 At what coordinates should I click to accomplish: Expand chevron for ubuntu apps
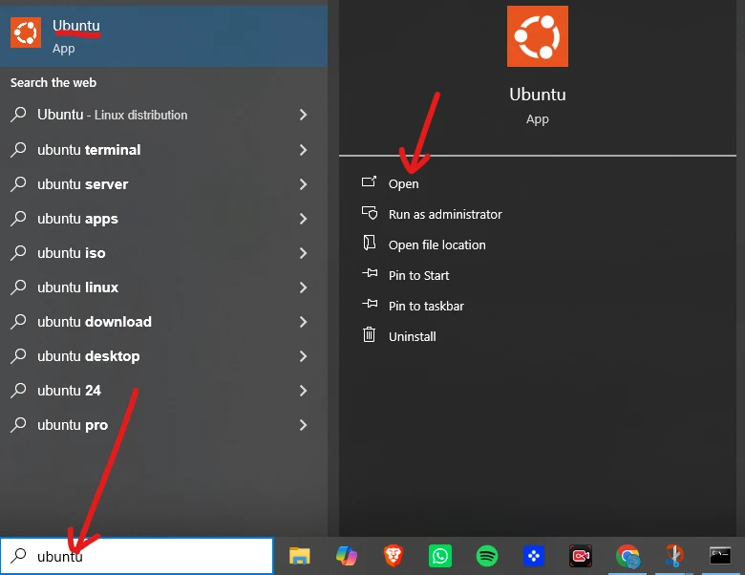303,219
